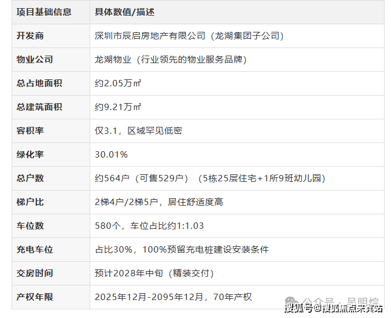
Task: Select the 梯户比 row label
Action: (x=30, y=202)
